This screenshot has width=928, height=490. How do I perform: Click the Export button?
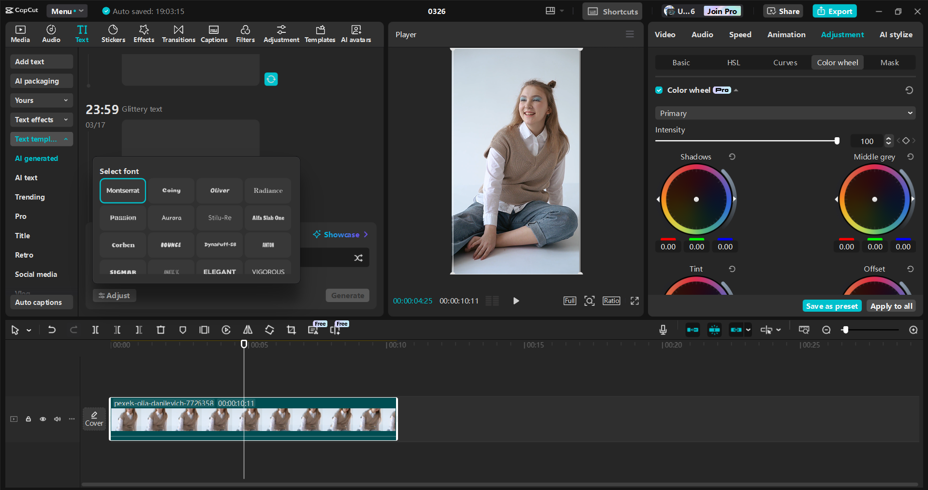[x=834, y=11]
